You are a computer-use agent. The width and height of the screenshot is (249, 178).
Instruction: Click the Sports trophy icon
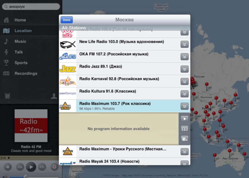pos(6,63)
